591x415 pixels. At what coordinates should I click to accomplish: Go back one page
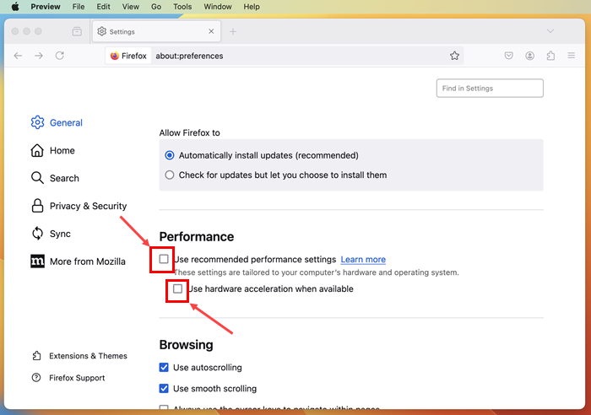(18, 56)
